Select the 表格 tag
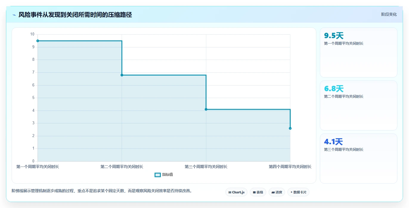This screenshot has width=409, height=208. coord(258,192)
